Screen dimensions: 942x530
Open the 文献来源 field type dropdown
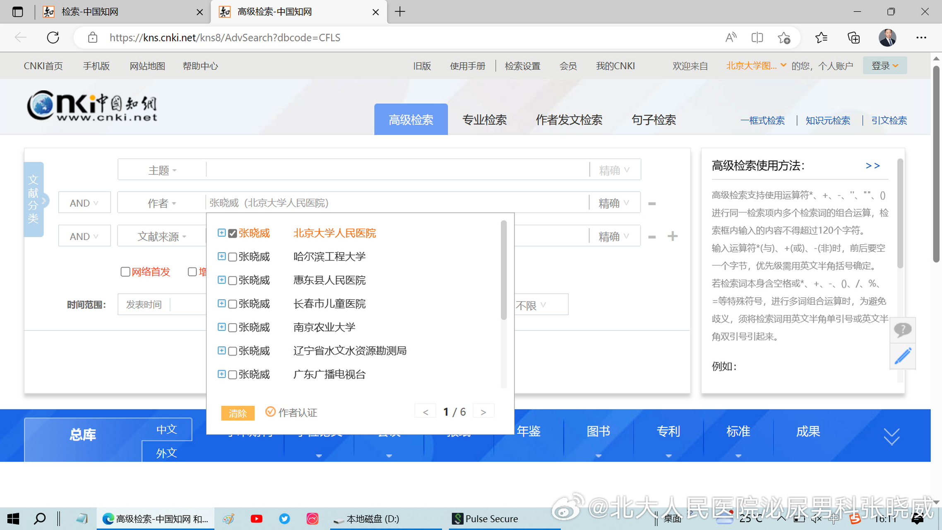(162, 236)
